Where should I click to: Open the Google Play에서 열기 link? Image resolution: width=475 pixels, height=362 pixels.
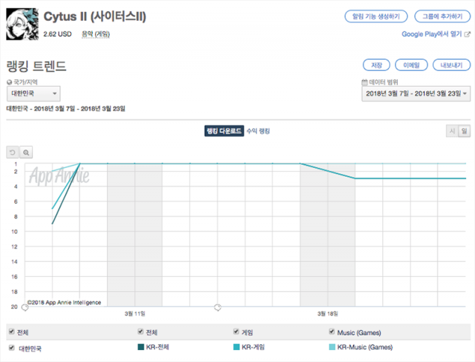[x=436, y=34]
